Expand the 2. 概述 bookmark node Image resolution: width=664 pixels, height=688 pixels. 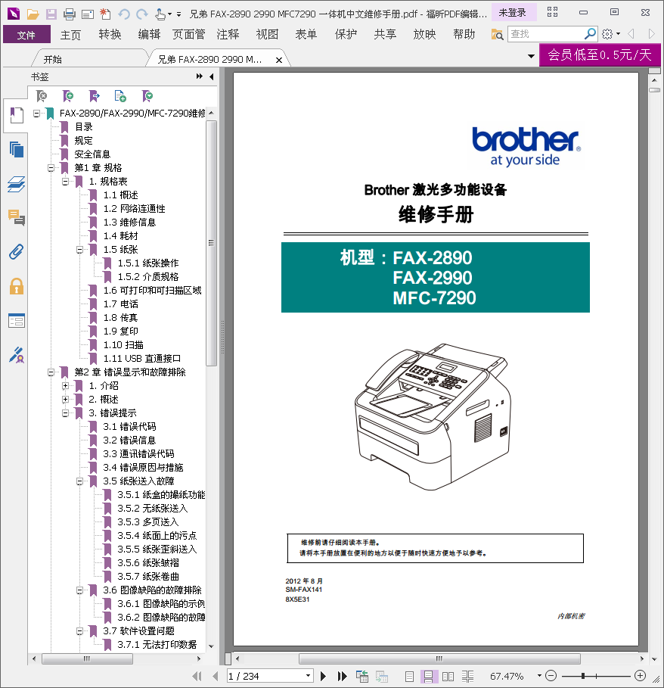coord(65,400)
